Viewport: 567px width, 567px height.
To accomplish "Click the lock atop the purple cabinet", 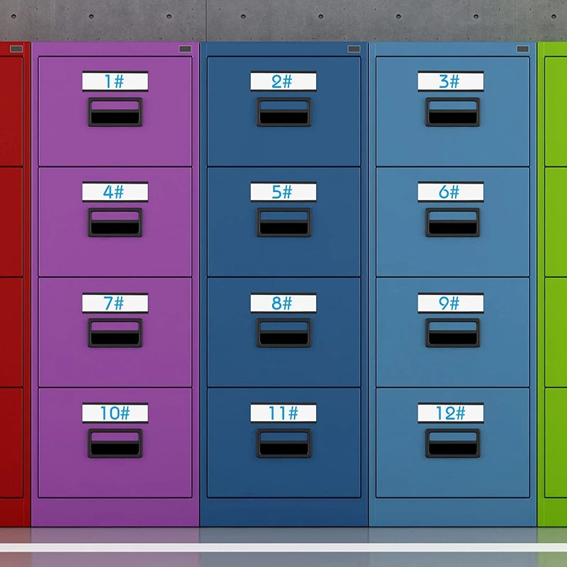I will [185, 49].
